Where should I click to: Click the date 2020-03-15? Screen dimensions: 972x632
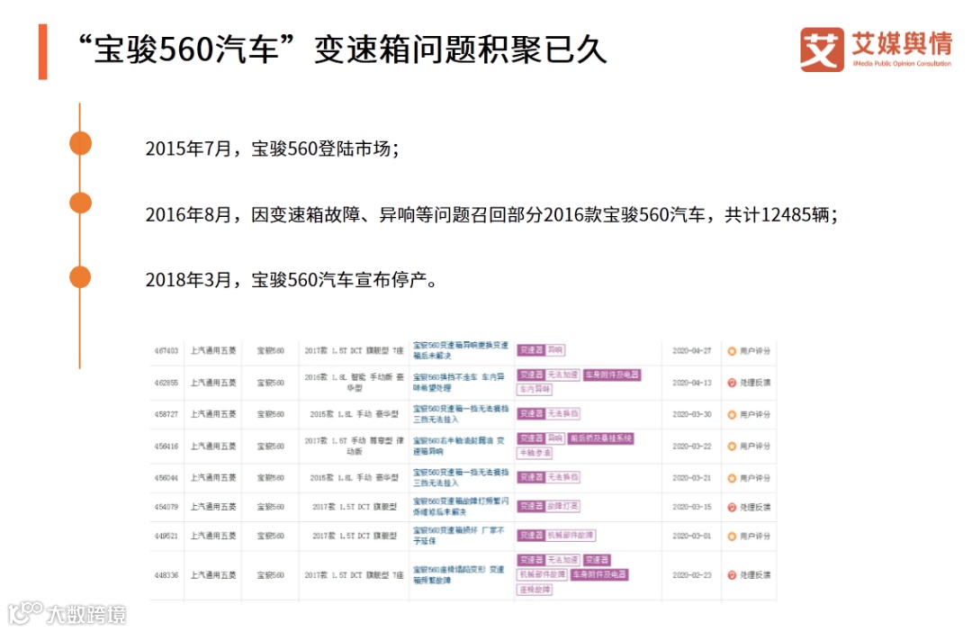pos(692,508)
